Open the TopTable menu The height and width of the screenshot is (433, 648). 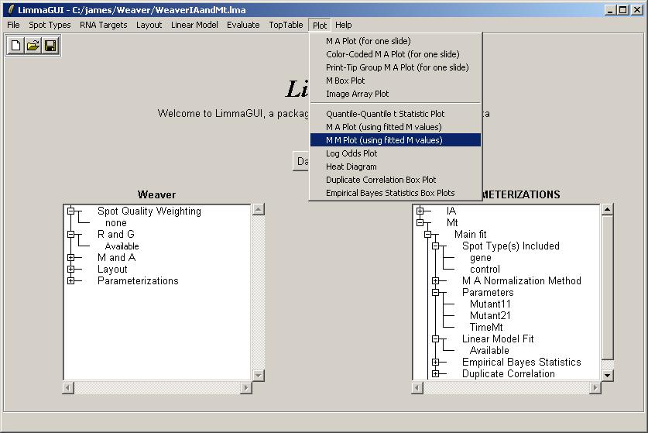[286, 25]
